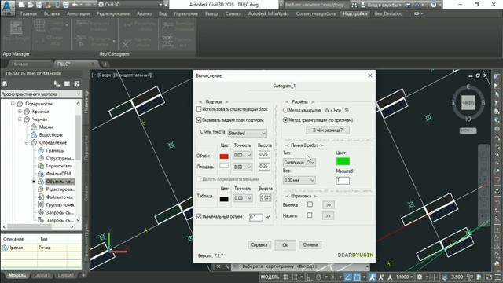Image resolution: width=503 pixels, height=283 pixels.
Task: Click the "Справка" help button
Action: pyautogui.click(x=259, y=244)
